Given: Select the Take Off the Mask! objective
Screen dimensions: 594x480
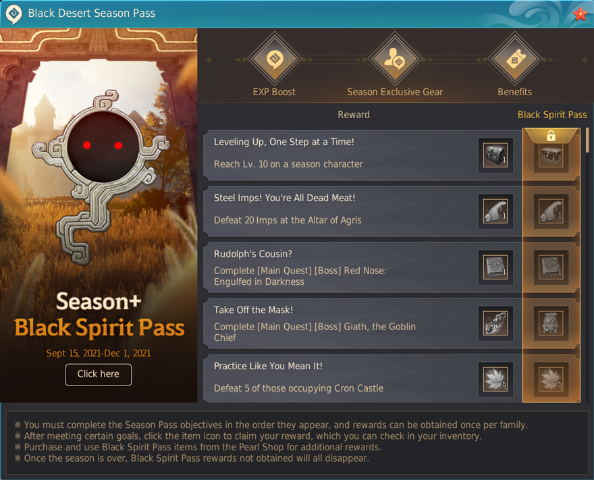Looking at the screenshot, I should [x=362, y=323].
